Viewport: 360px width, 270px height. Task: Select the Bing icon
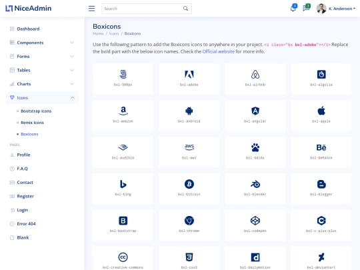[x=123, y=184]
